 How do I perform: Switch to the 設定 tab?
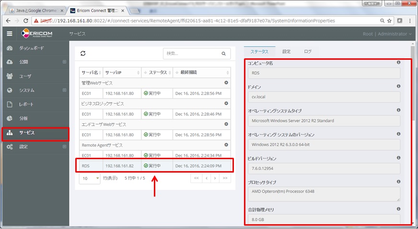[286, 52]
